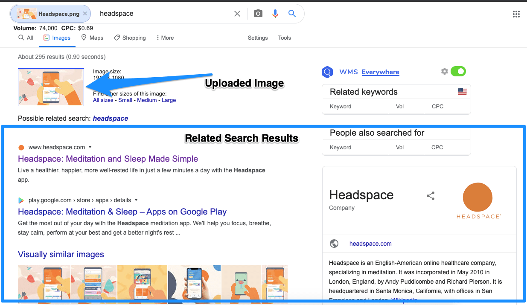This screenshot has height=305, width=527.
Task: Click the orange headspace.com favicon
Action: [21, 148]
